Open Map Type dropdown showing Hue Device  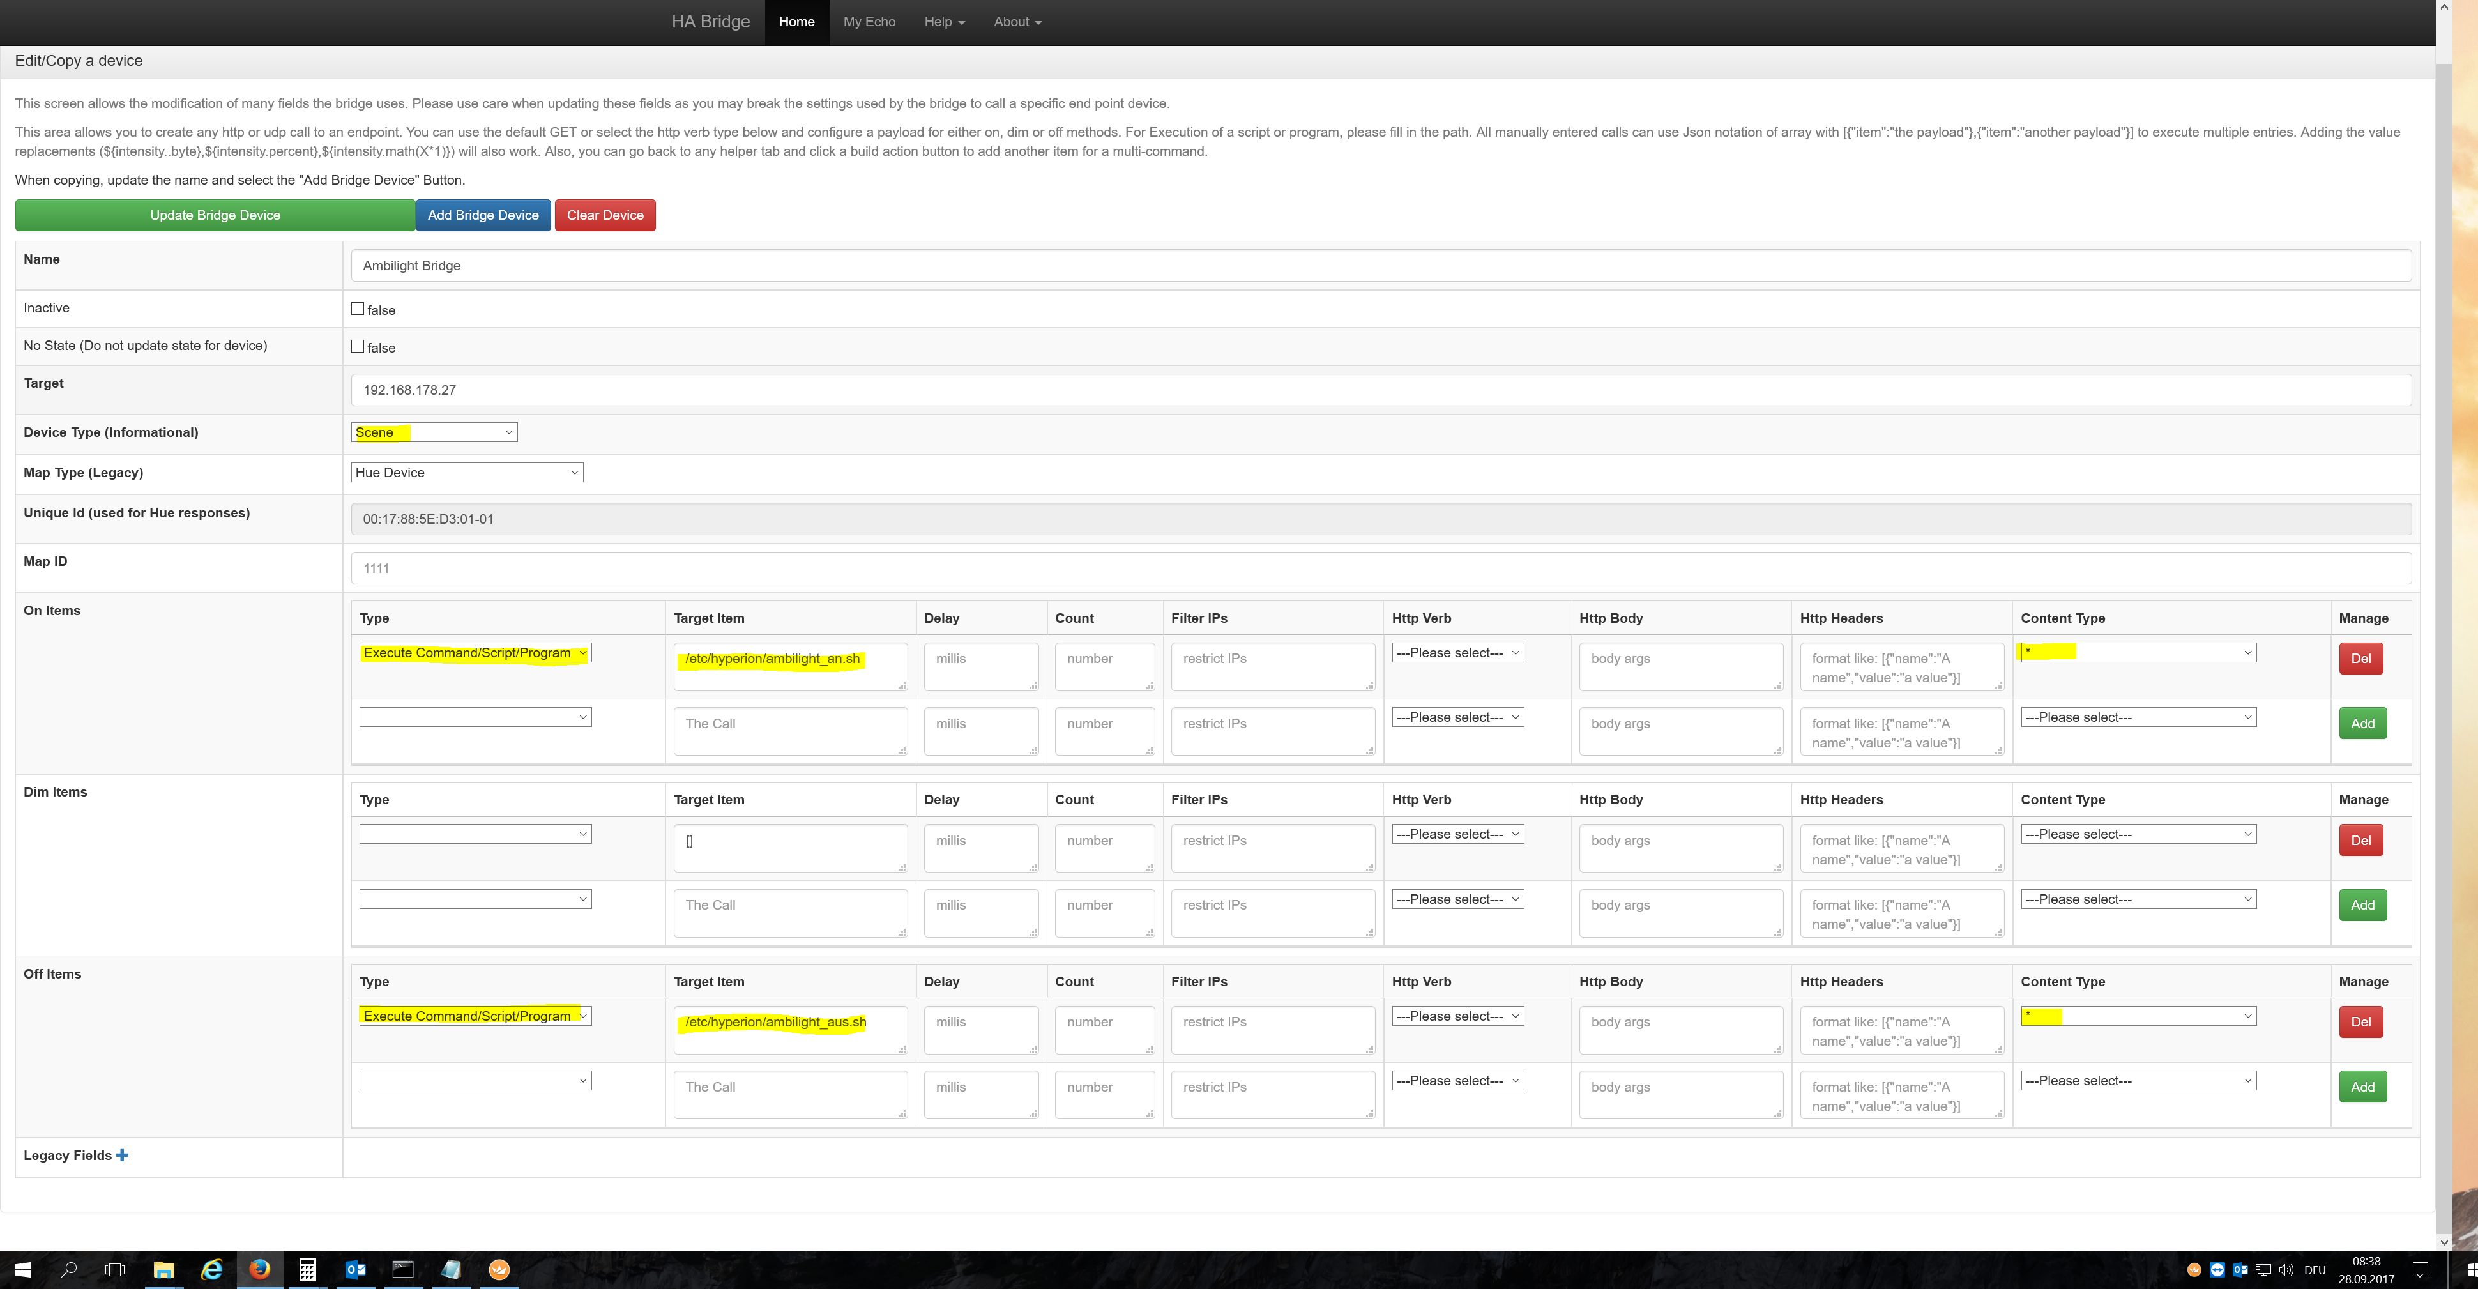(x=467, y=472)
